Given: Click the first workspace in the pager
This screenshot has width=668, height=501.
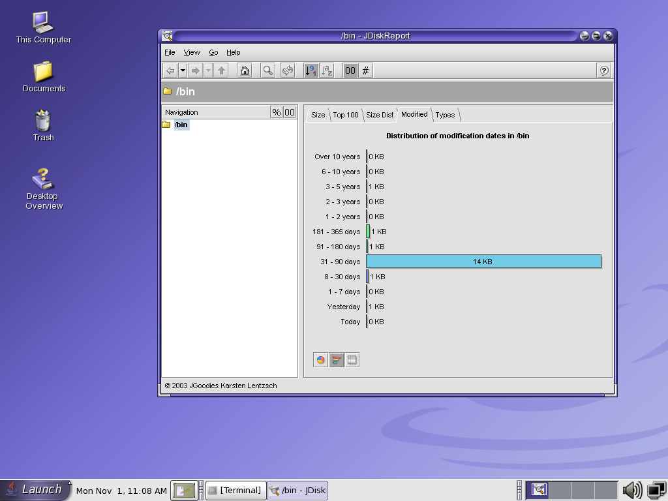Looking at the screenshot, I should point(538,490).
